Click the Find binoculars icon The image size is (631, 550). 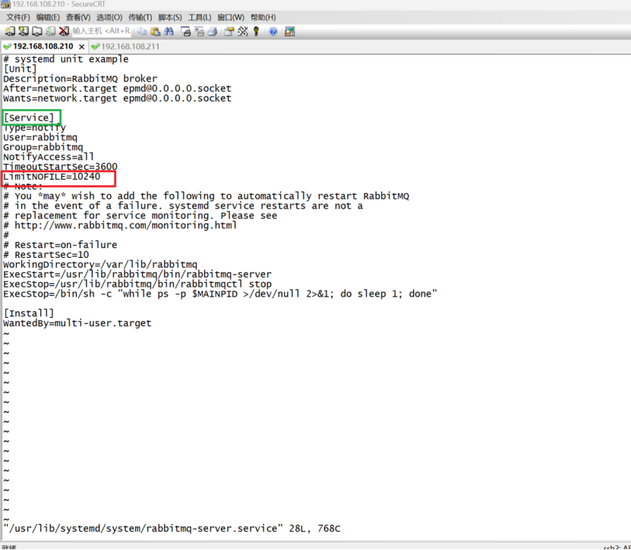169,31
